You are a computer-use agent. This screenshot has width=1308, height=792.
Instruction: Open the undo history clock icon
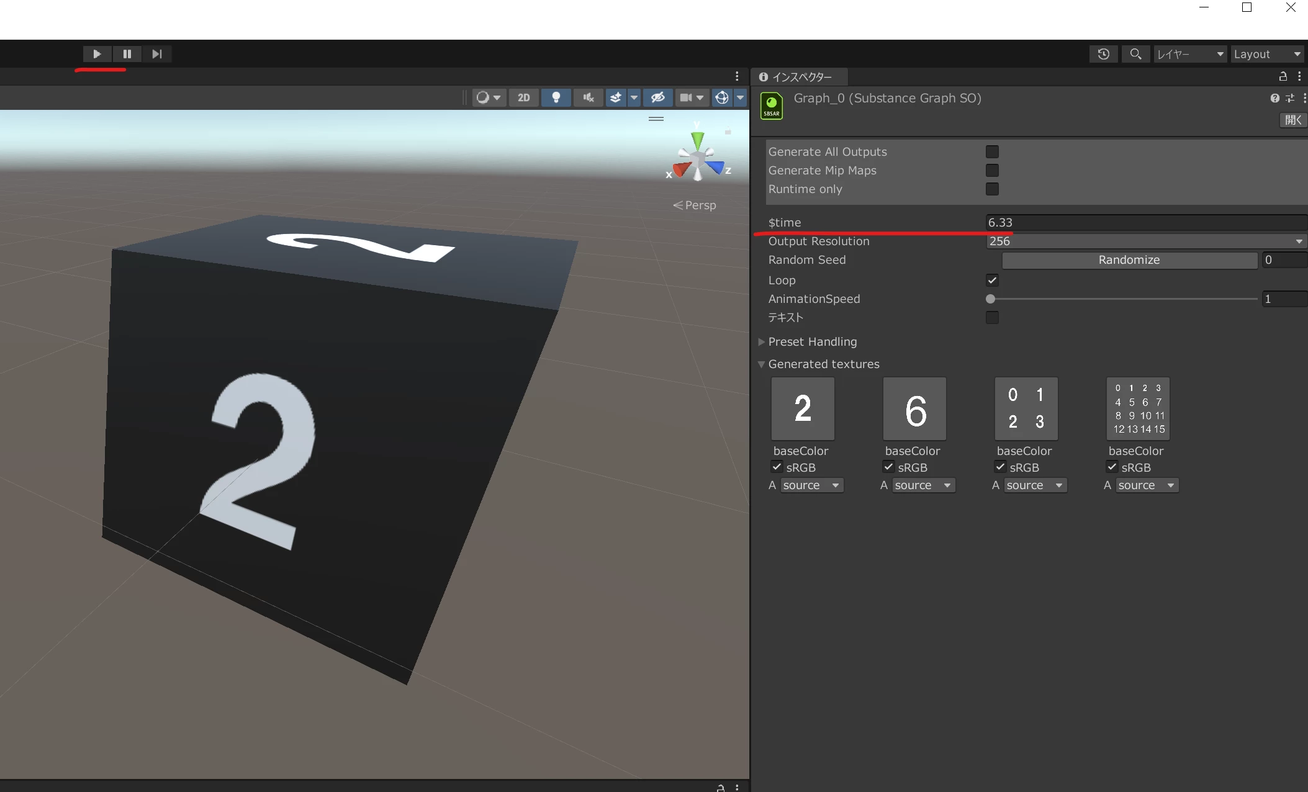pyautogui.click(x=1103, y=54)
